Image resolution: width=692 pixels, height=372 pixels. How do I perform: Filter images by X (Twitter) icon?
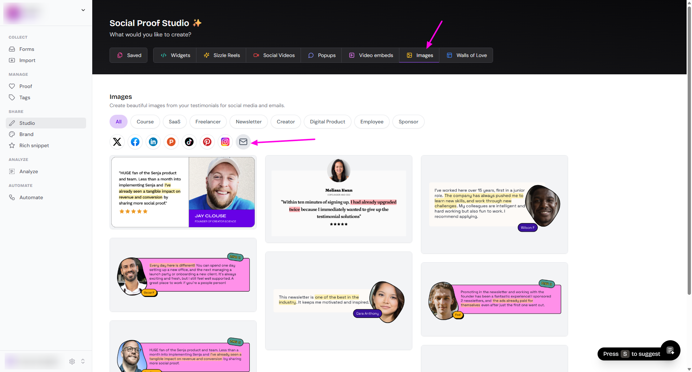117,142
